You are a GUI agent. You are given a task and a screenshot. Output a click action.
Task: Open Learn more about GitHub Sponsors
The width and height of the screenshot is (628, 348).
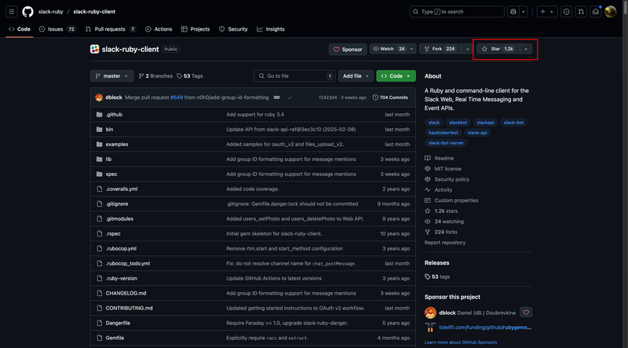(461, 343)
